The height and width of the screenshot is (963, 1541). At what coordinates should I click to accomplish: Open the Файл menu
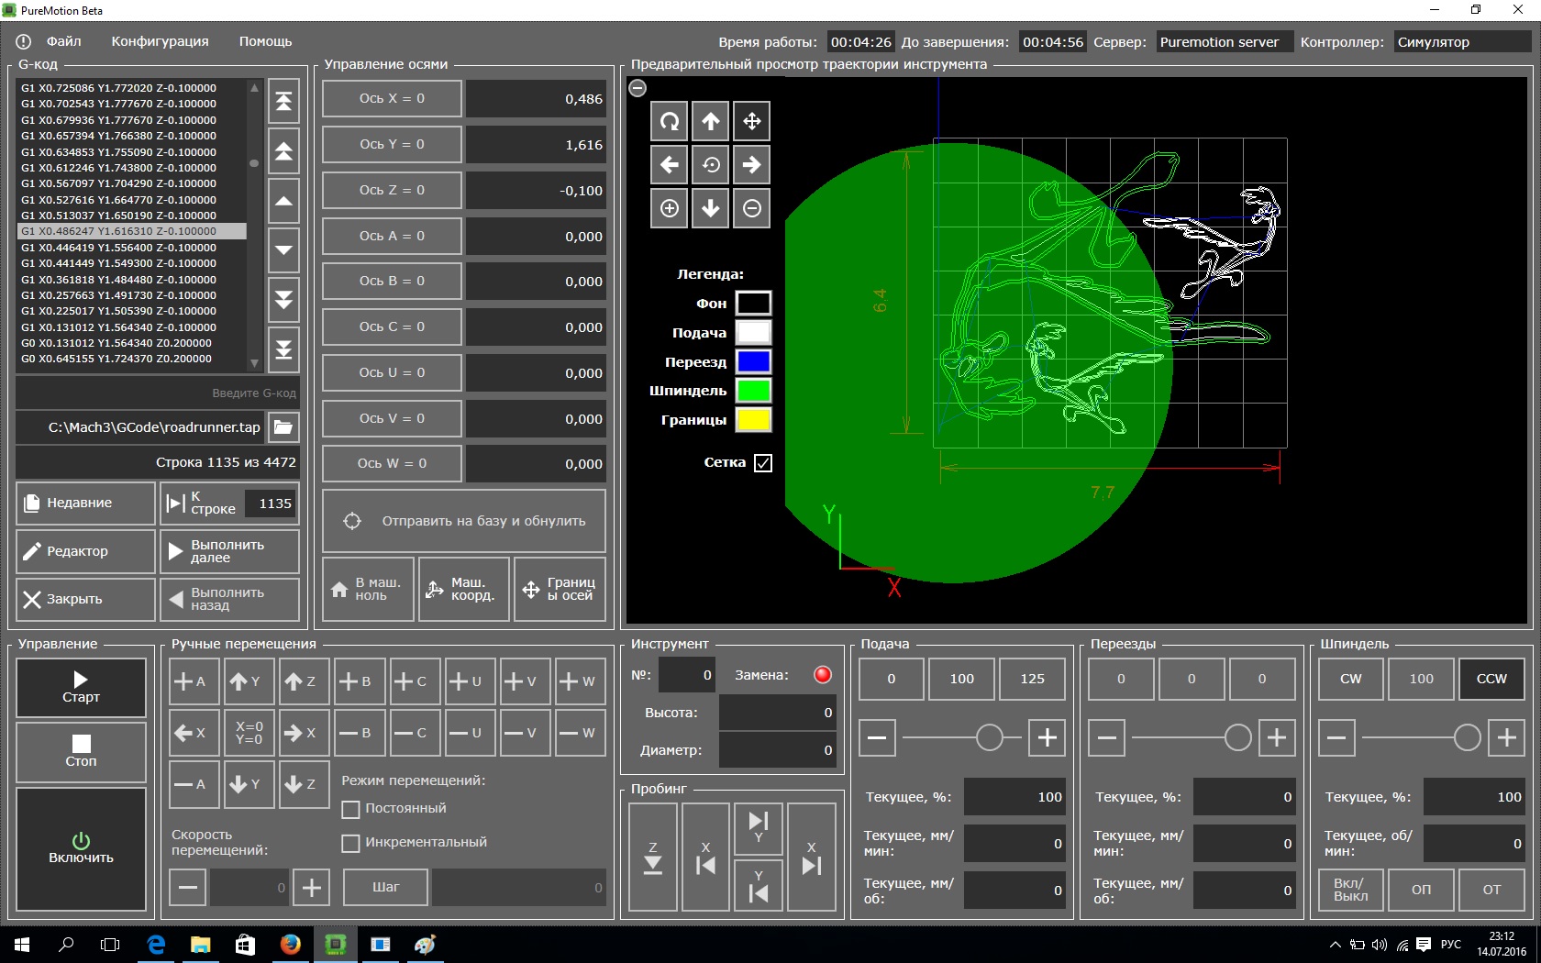(63, 41)
